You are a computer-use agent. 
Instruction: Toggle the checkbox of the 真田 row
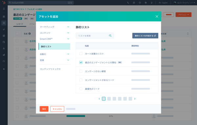[17, 50]
